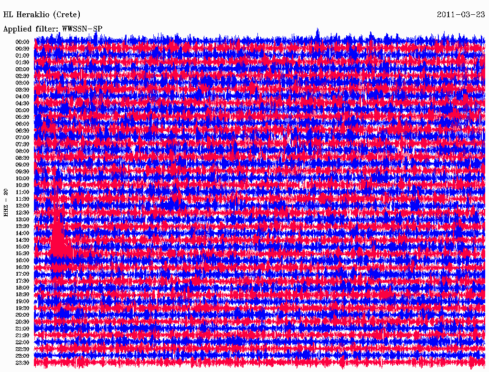Select the 05:00 time label
This screenshot has height=372, width=489.
click(22, 110)
